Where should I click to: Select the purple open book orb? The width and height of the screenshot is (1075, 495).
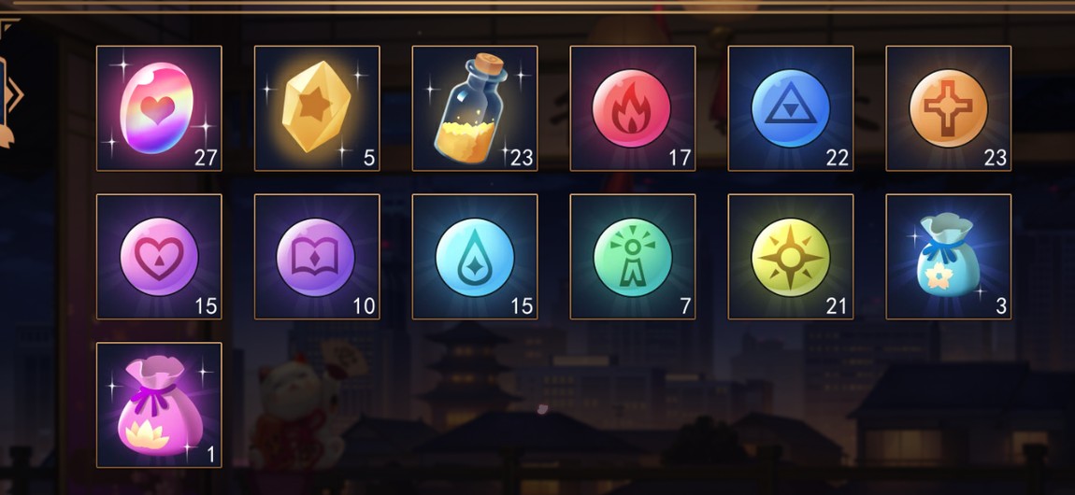(x=317, y=257)
